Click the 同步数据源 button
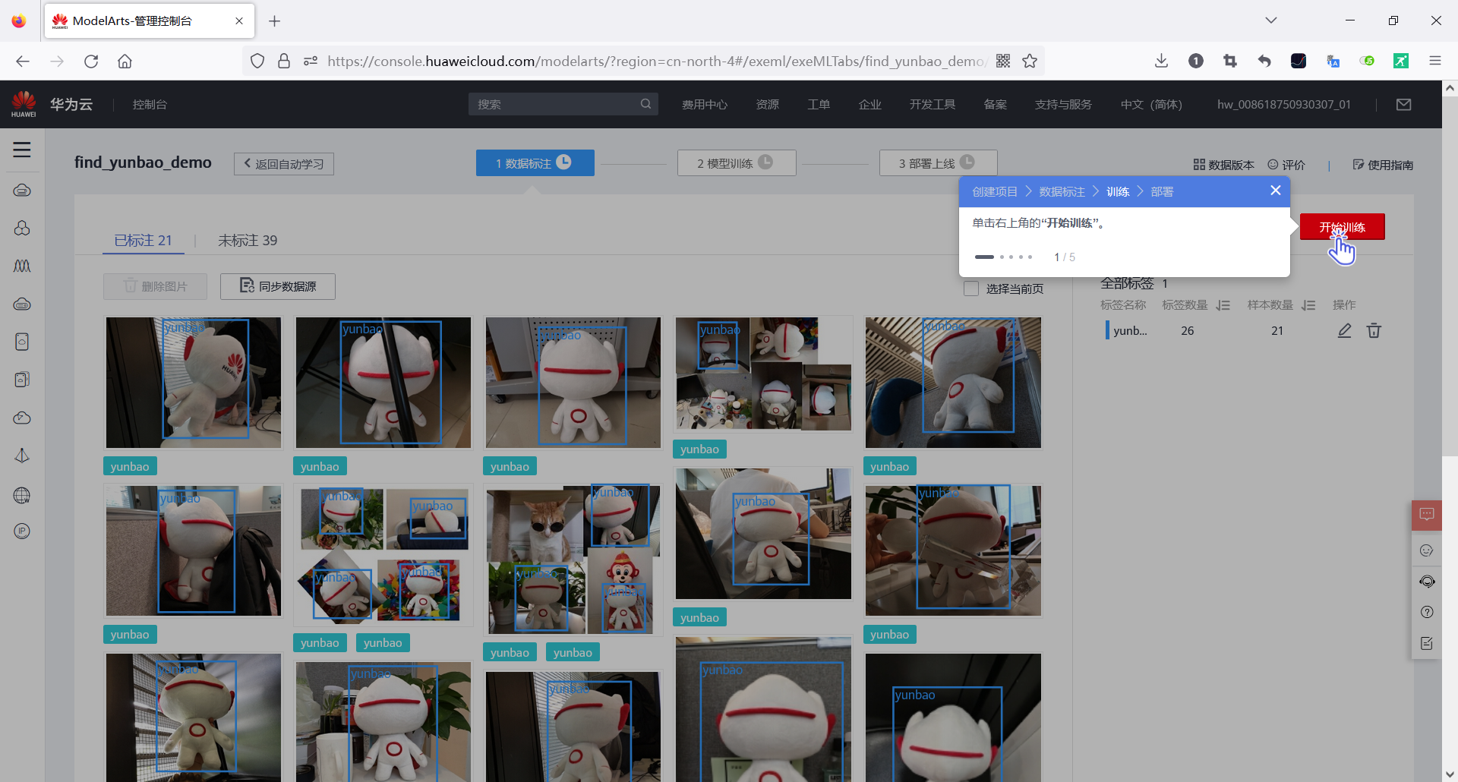 pyautogui.click(x=278, y=286)
